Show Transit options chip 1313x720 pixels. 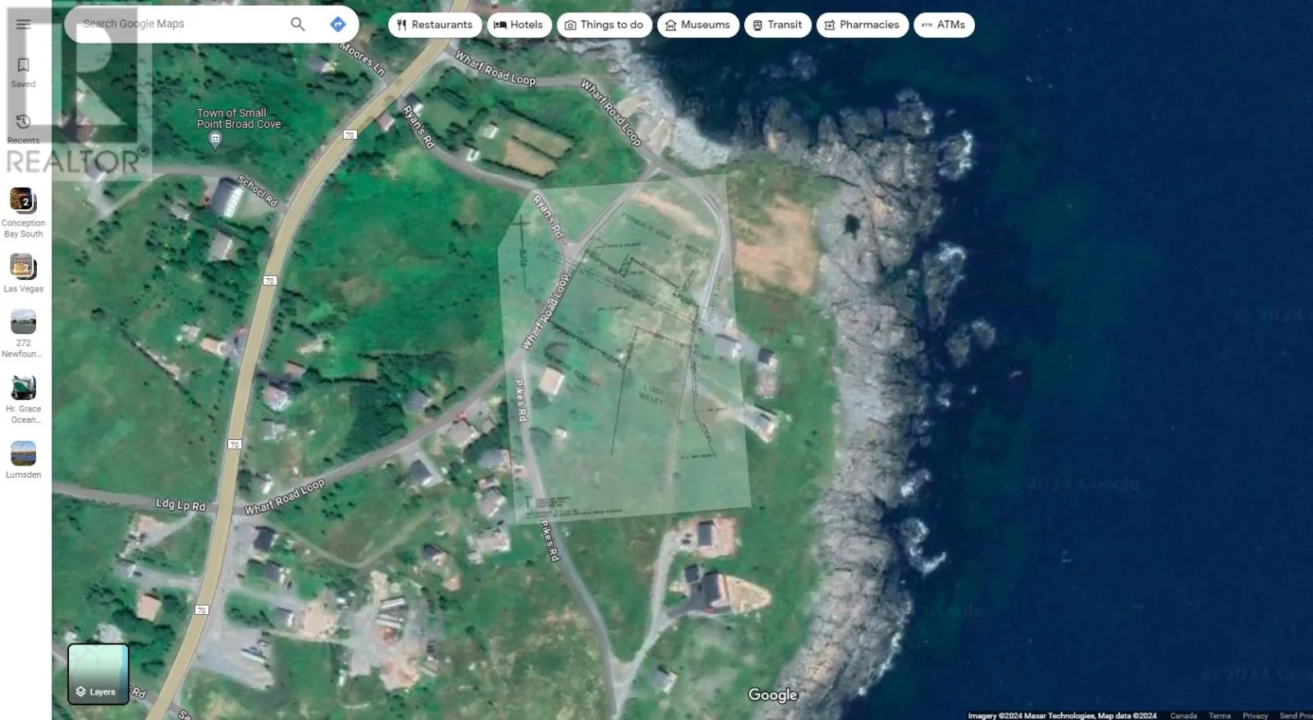pyautogui.click(x=777, y=25)
